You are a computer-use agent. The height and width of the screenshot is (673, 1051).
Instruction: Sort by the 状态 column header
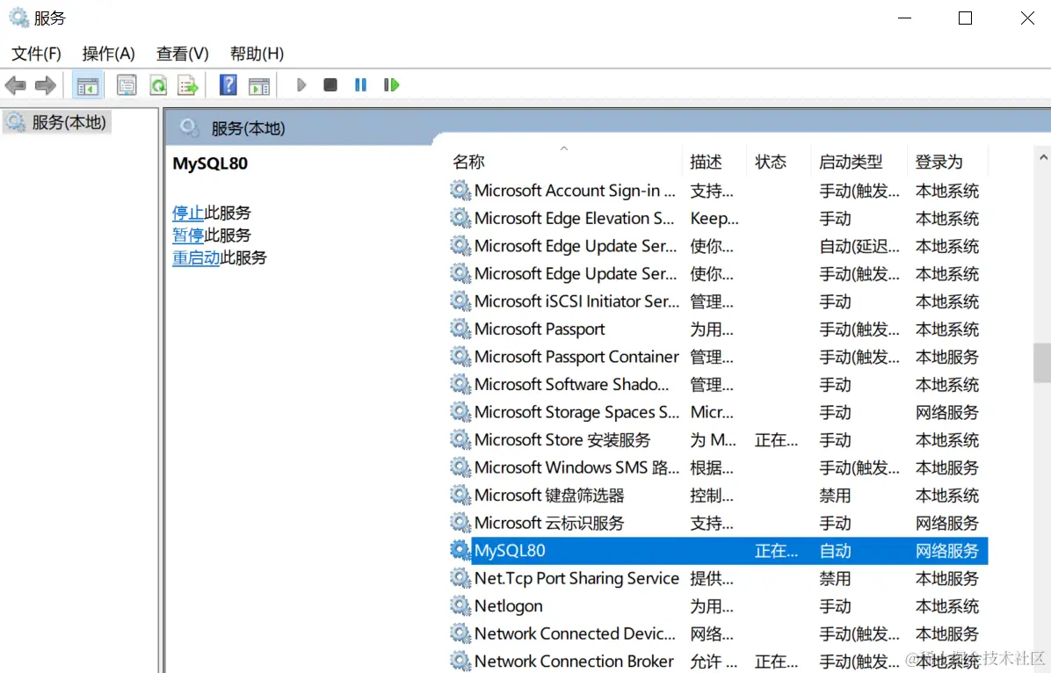tap(779, 162)
